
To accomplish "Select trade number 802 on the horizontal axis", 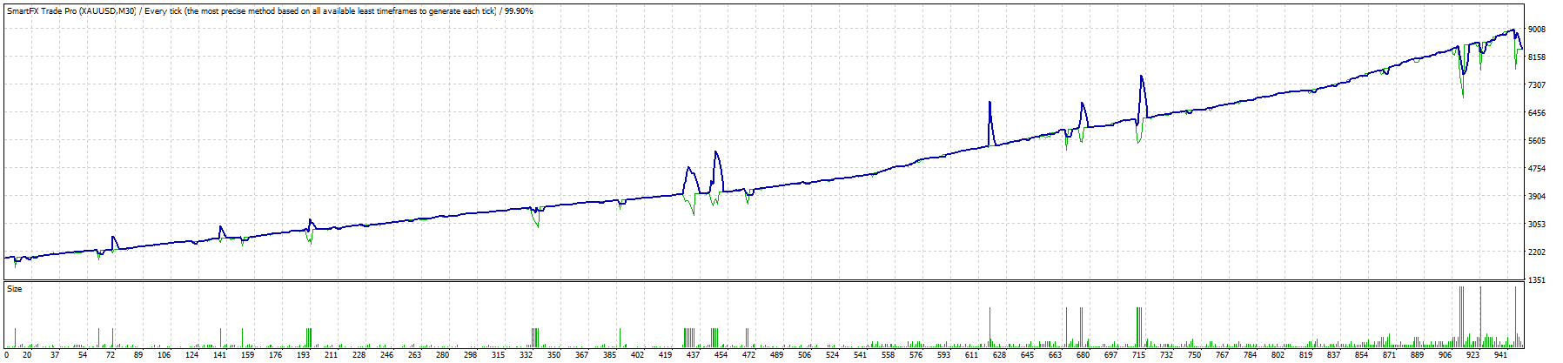I will click(1278, 355).
